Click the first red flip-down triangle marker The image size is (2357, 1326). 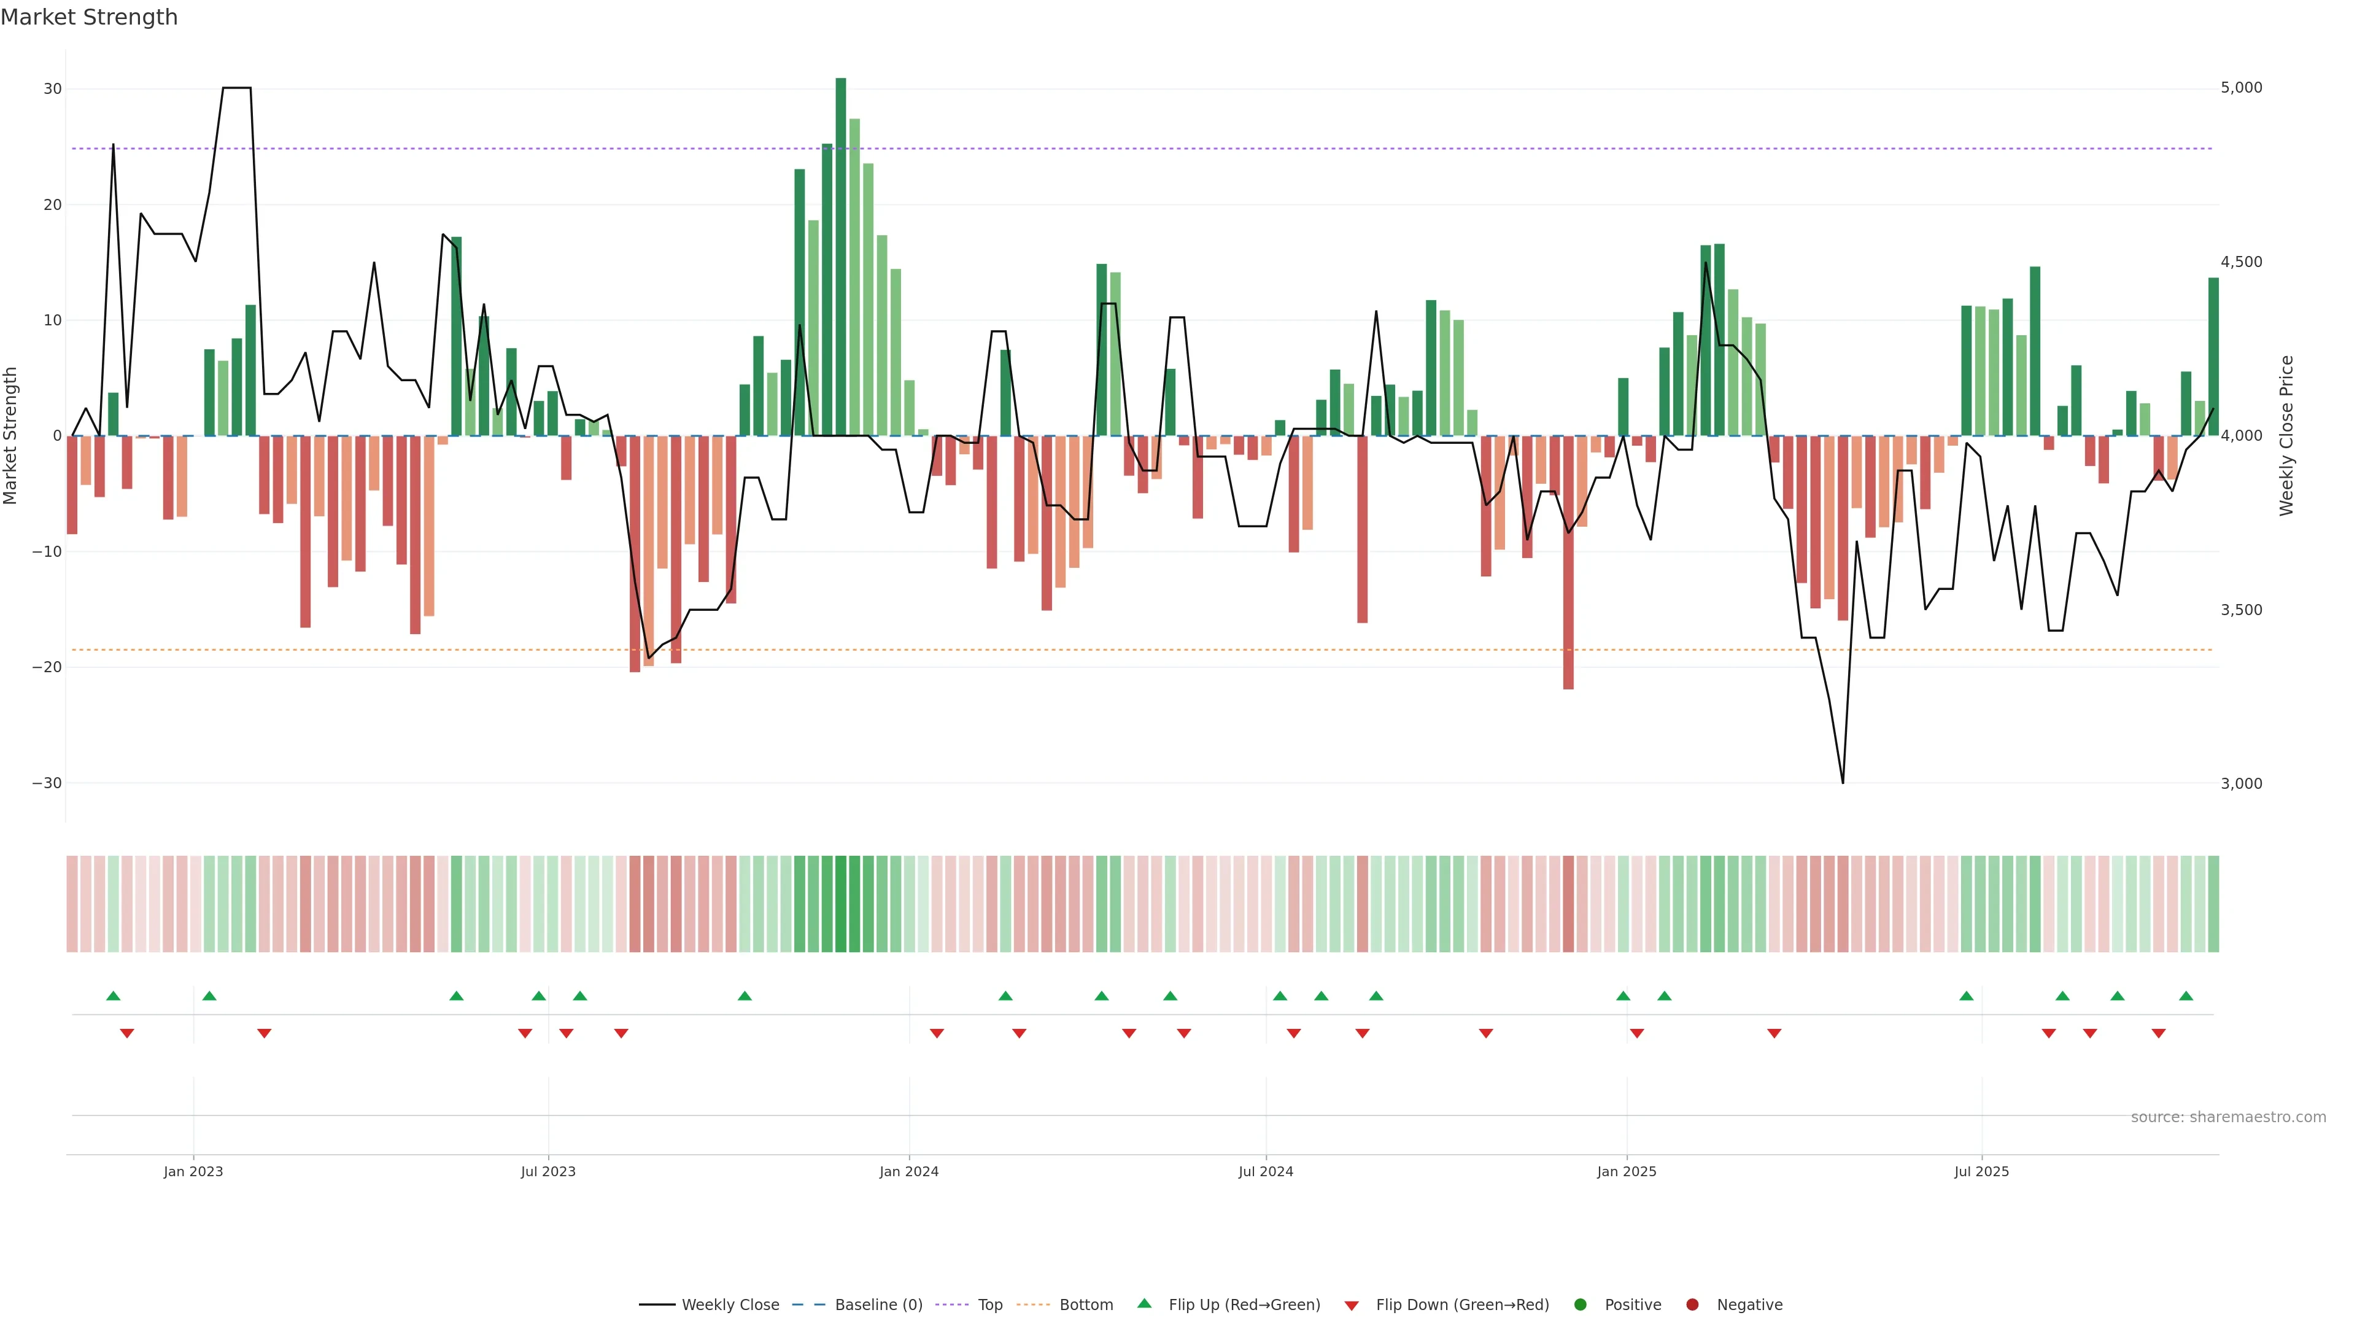[127, 1033]
